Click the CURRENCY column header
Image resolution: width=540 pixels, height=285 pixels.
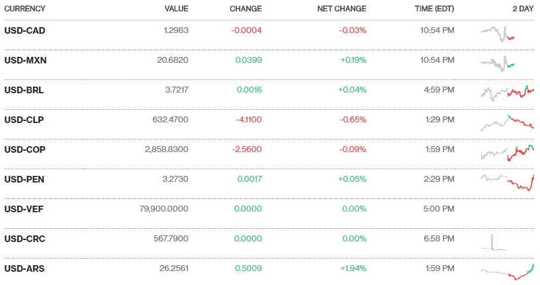[x=25, y=9]
